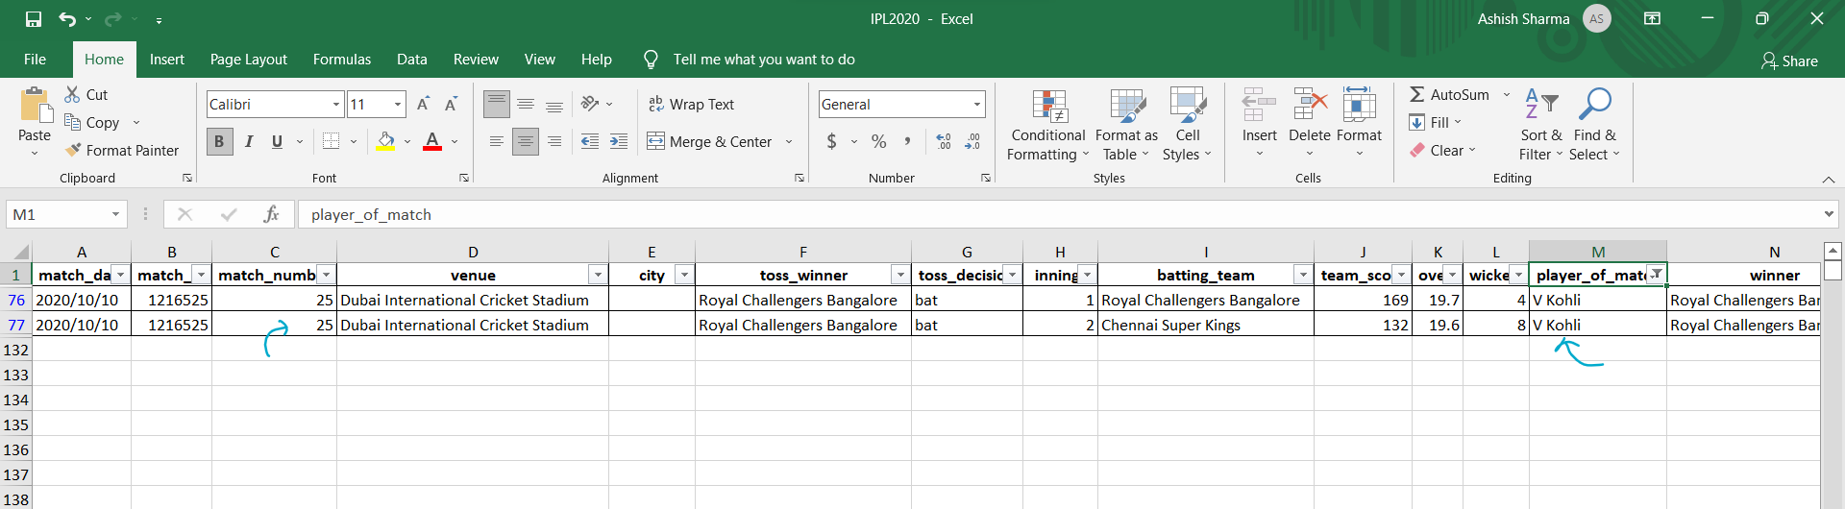1845x509 pixels.
Task: Increase font size with larger A icon
Action: [x=423, y=104]
